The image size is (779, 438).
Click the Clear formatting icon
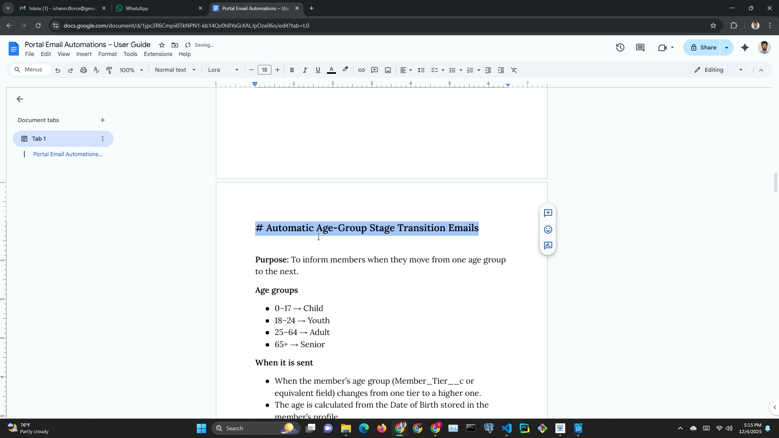514,70
